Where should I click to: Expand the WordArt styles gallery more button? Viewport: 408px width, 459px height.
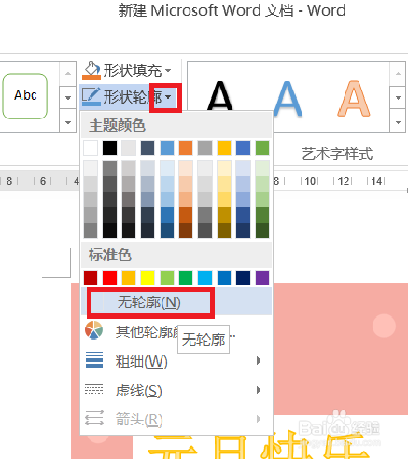pos(398,121)
